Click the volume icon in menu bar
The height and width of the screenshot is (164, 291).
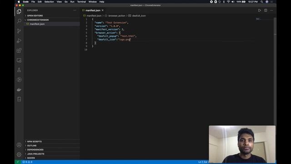click(x=233, y=2)
